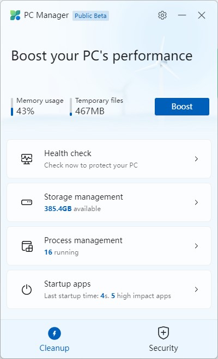Click the Startup apps power icon
The height and width of the screenshot is (359, 218).
(27, 289)
